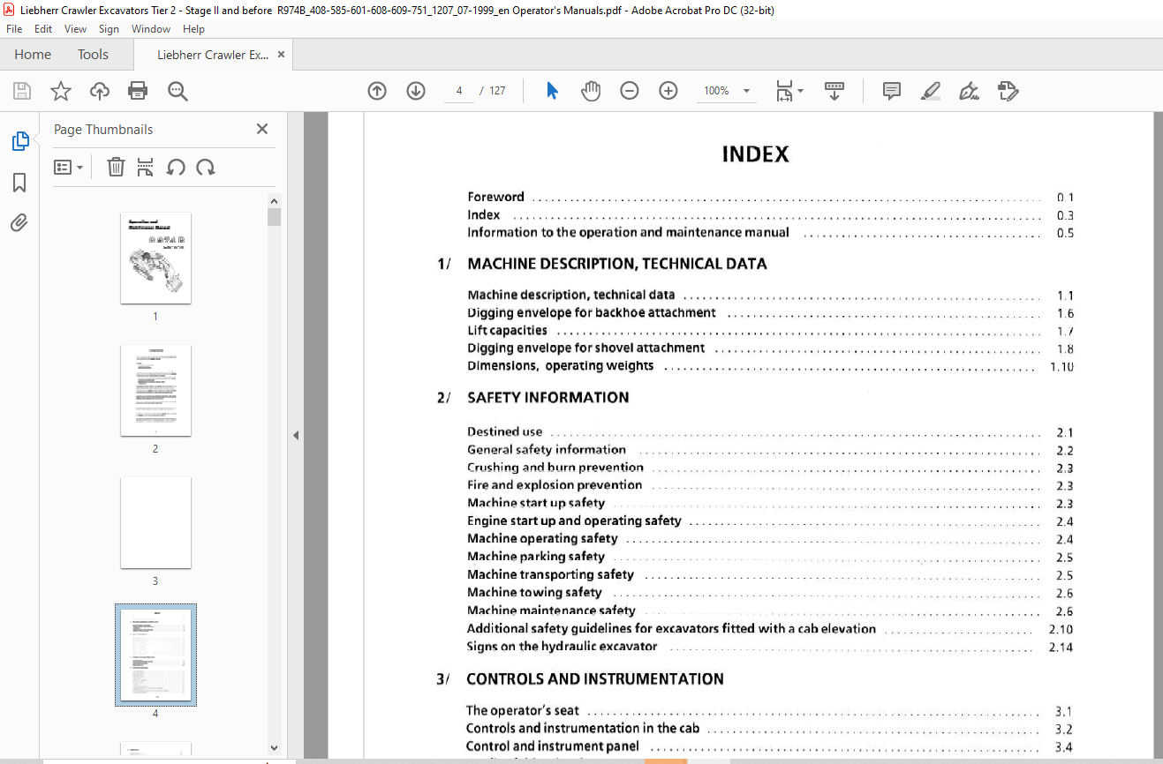Click Control and instrument panel entry
The height and width of the screenshot is (764, 1163).
pyautogui.click(x=553, y=746)
